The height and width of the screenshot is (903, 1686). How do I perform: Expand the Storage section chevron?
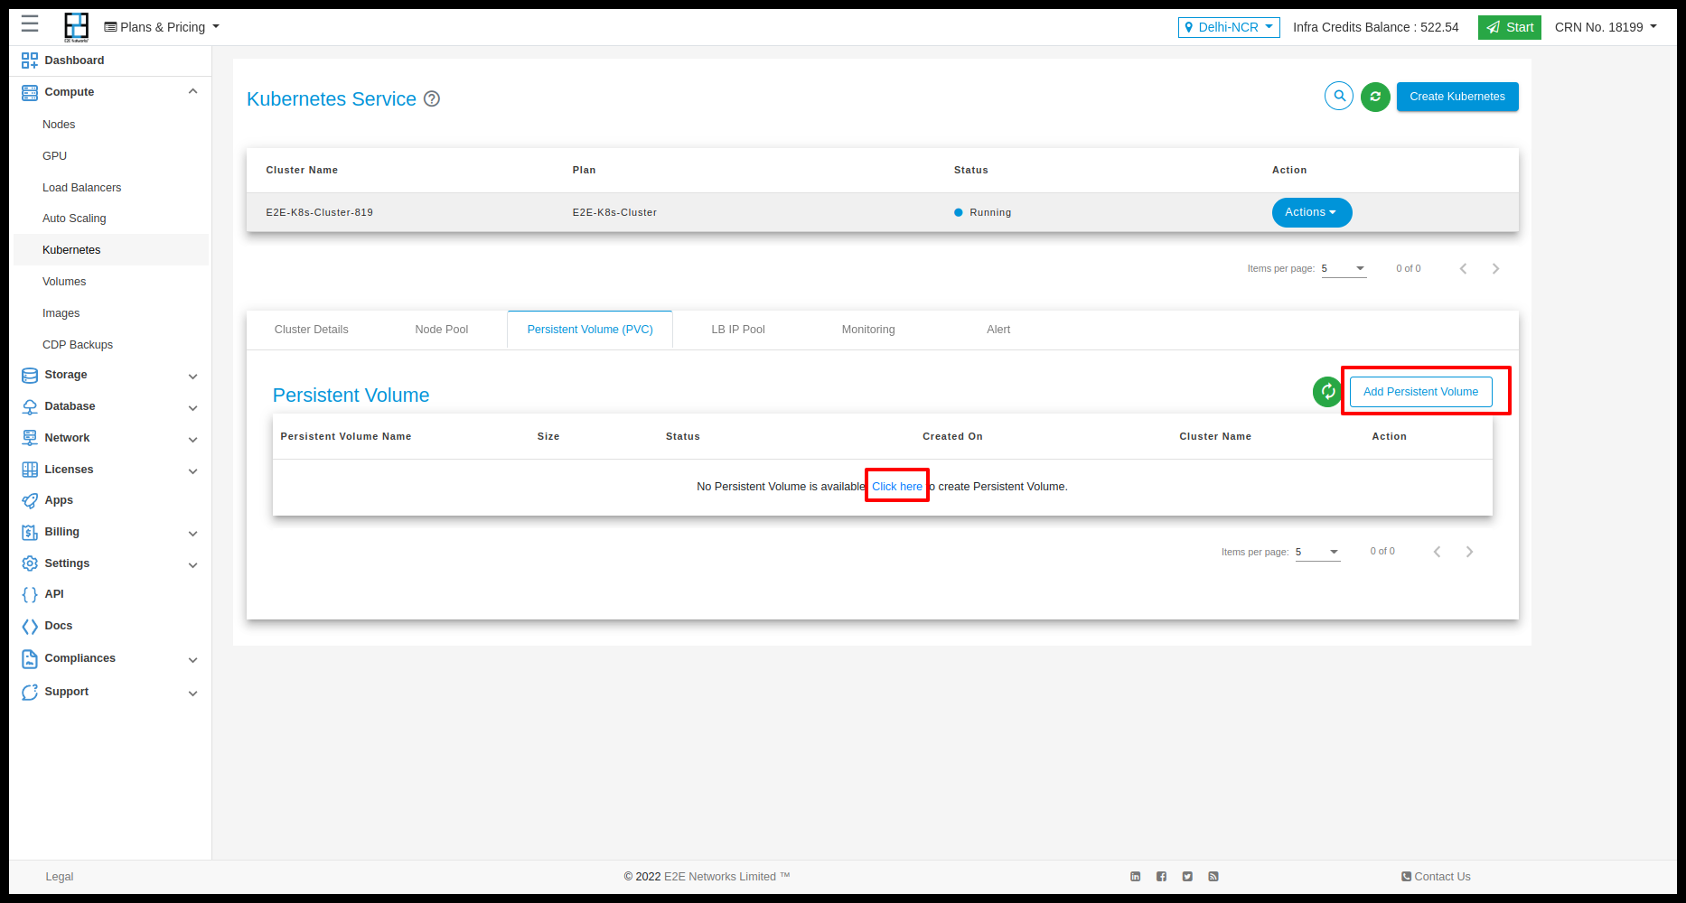(x=192, y=376)
